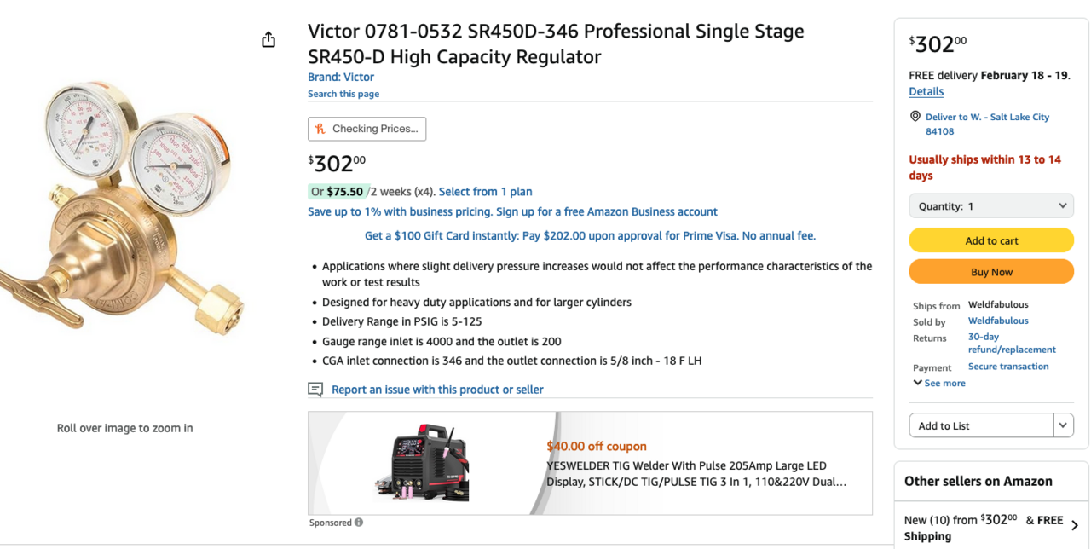
Task: Click the share icon above product image
Action: [268, 40]
